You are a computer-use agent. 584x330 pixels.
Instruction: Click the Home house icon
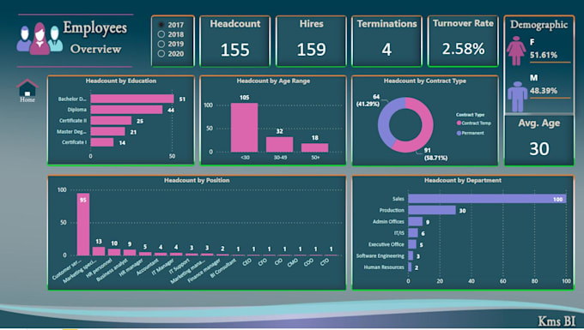27,87
